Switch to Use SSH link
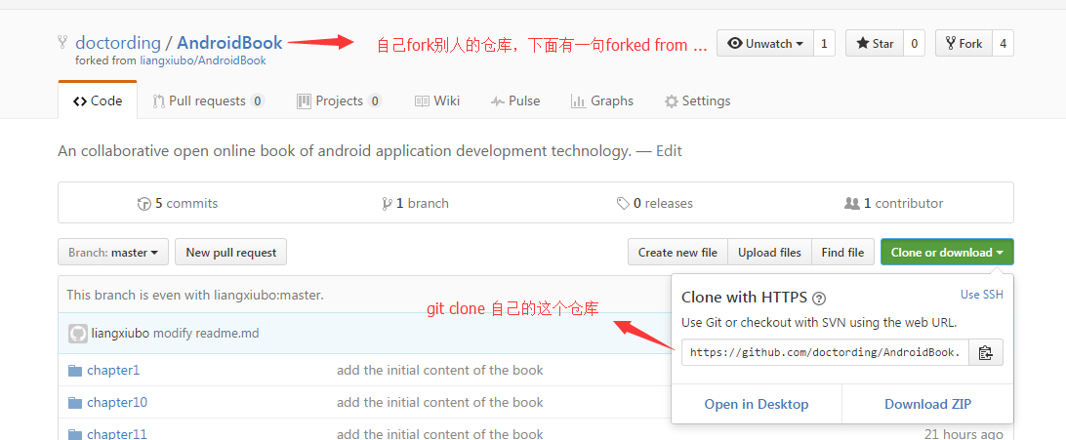 [x=982, y=295]
